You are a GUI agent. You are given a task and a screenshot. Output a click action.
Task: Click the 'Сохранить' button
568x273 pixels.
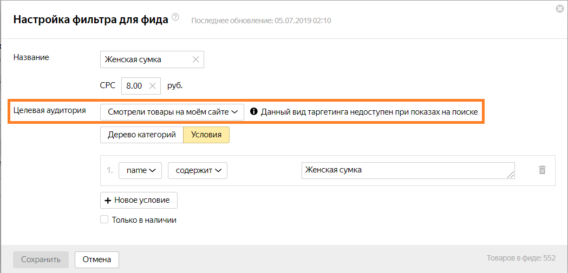click(41, 259)
